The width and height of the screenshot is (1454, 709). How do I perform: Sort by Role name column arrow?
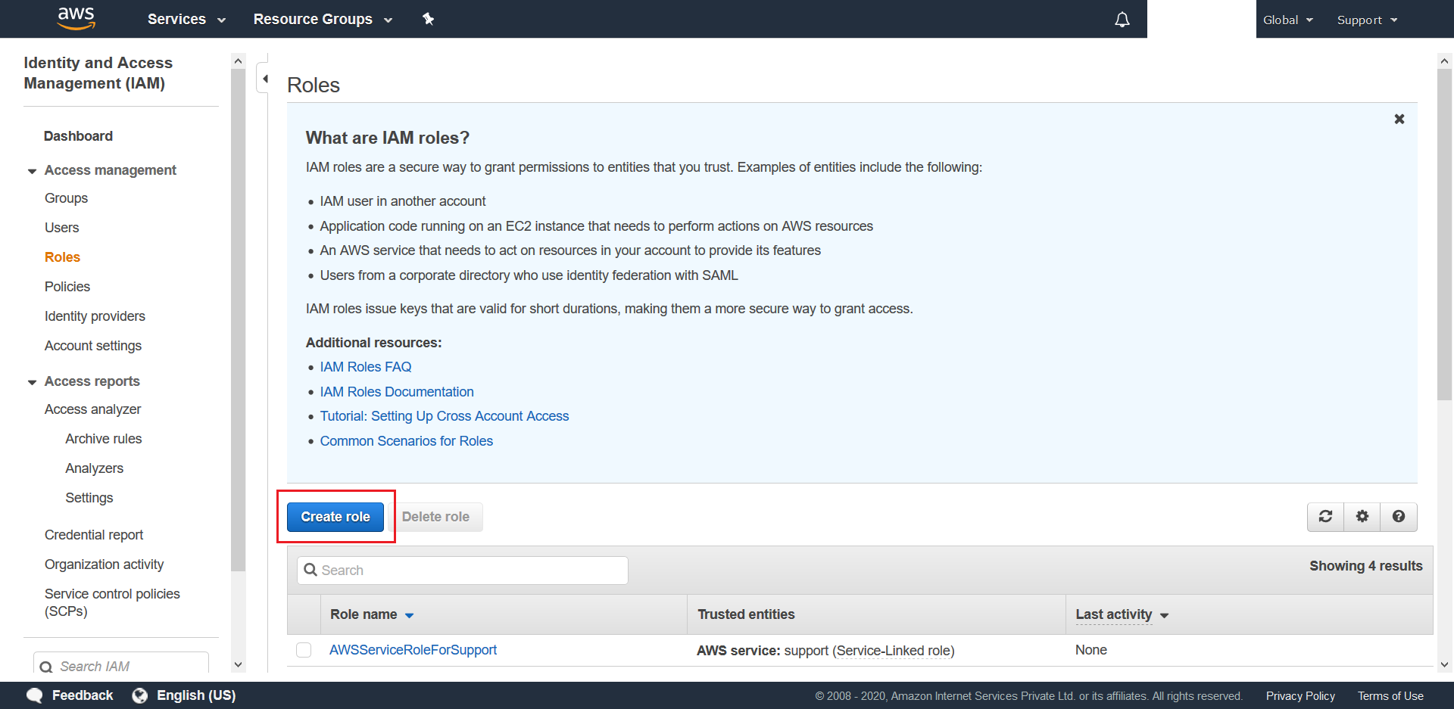click(409, 615)
